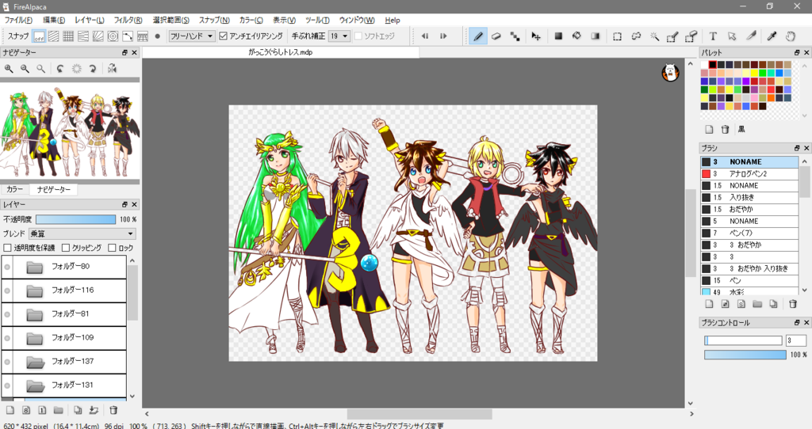This screenshot has height=429, width=812.
Task: Select the Magic Wand tool
Action: 654,36
